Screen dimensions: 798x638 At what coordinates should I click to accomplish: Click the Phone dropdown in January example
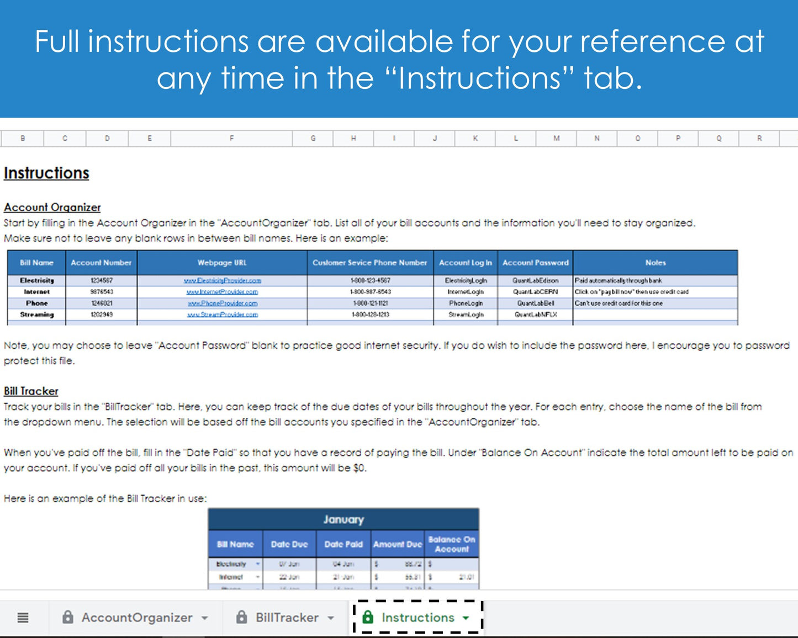pyautogui.click(x=257, y=588)
